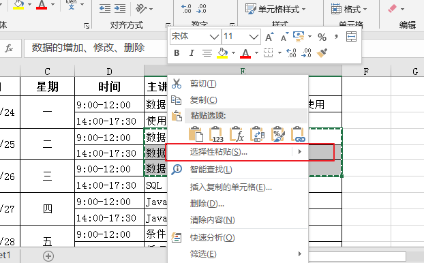Click center align in mini toolbar

pos(207,53)
